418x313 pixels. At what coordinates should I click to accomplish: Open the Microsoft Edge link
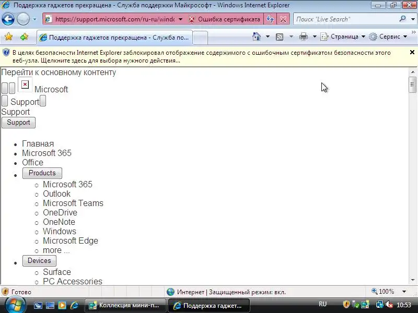pyautogui.click(x=71, y=240)
